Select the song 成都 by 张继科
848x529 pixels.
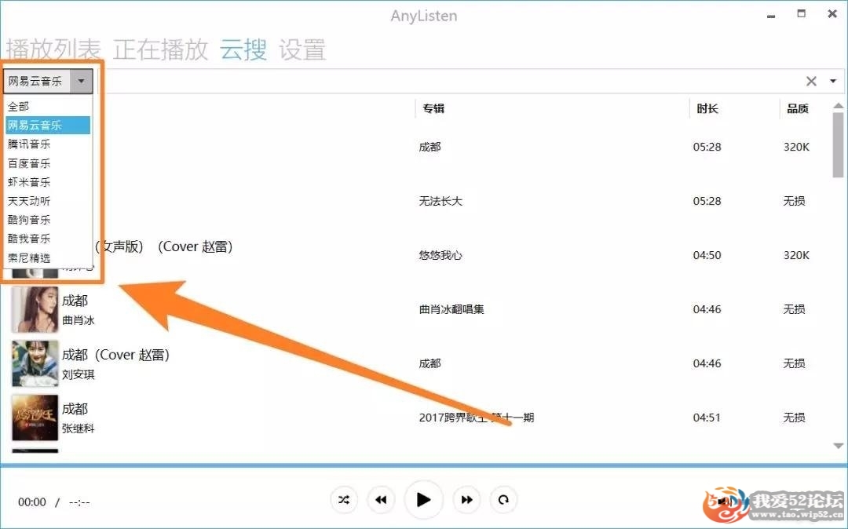click(x=75, y=409)
